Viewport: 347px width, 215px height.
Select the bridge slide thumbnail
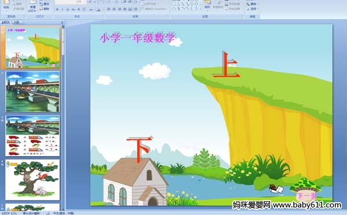32,91
